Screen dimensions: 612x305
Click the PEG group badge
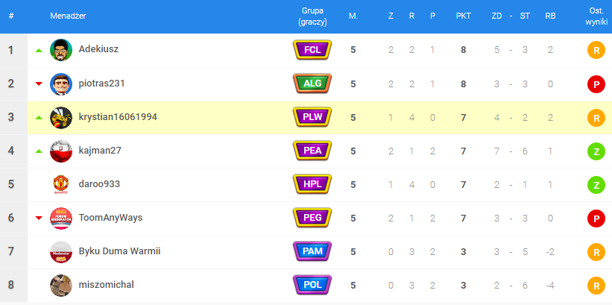pos(312,218)
